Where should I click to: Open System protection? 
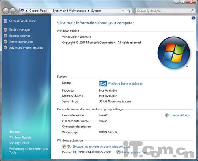coord(21,41)
